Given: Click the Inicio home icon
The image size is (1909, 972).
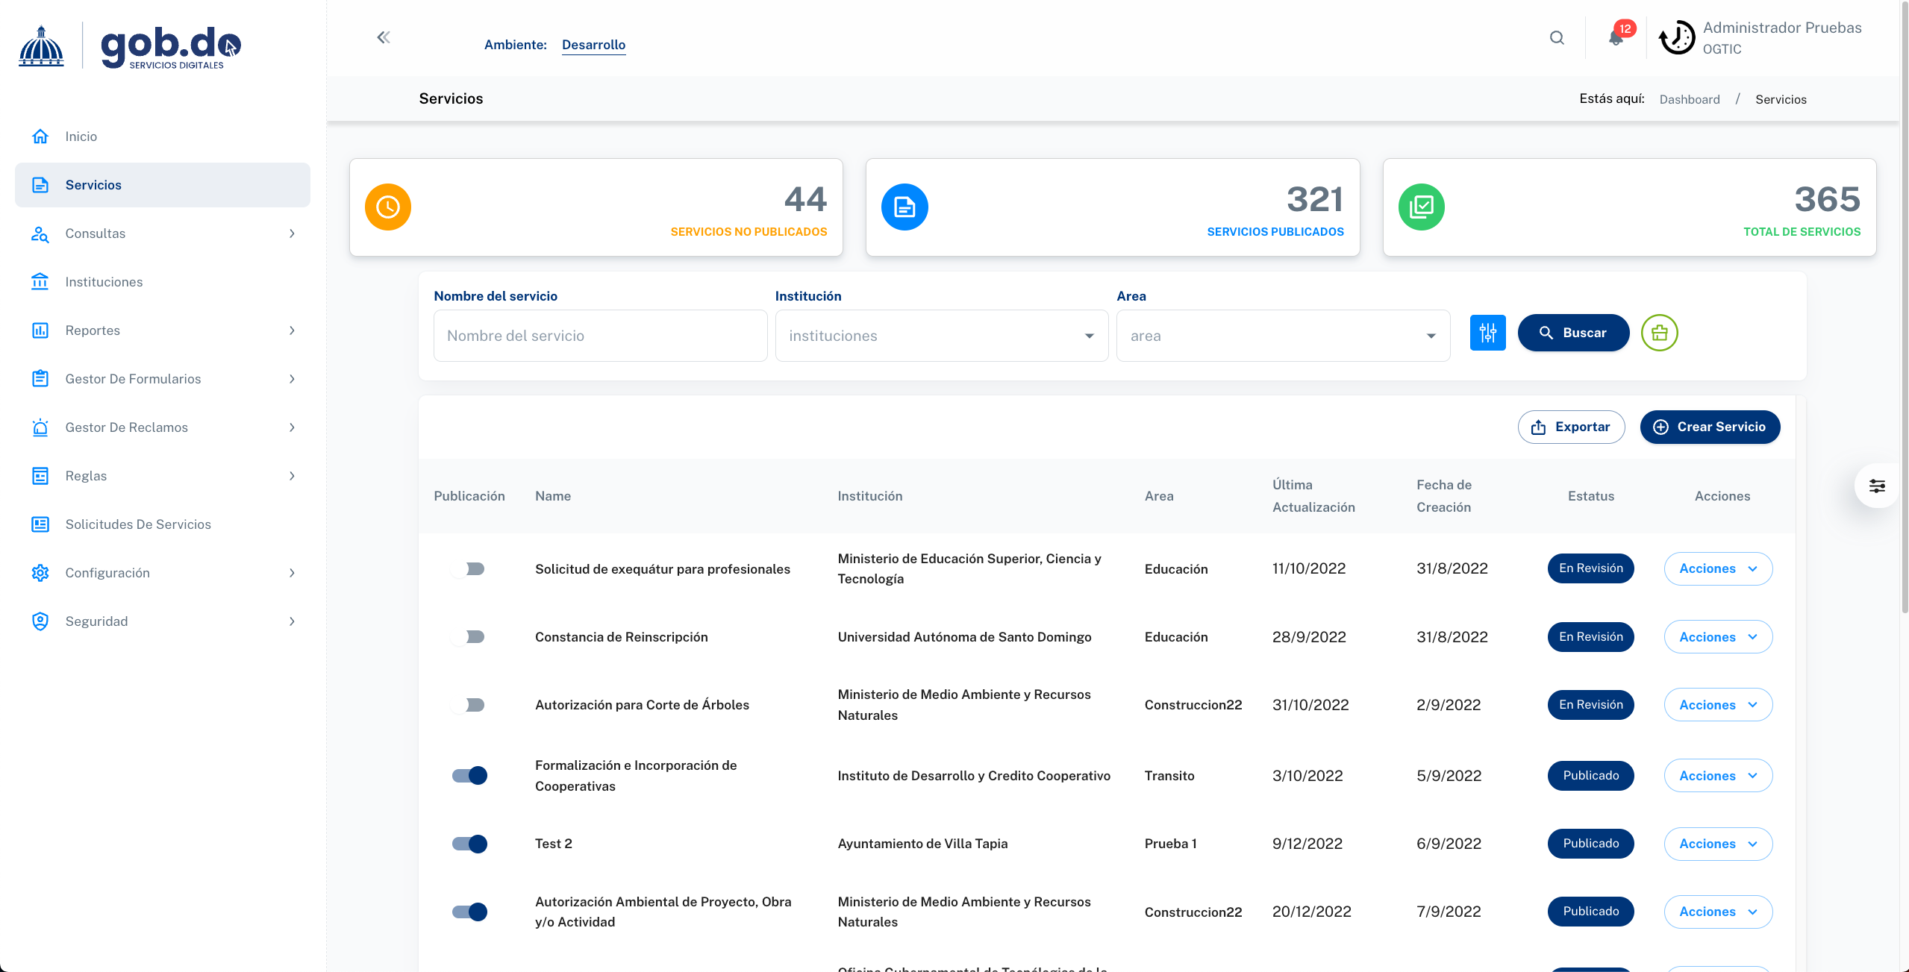Looking at the screenshot, I should pyautogui.click(x=40, y=137).
